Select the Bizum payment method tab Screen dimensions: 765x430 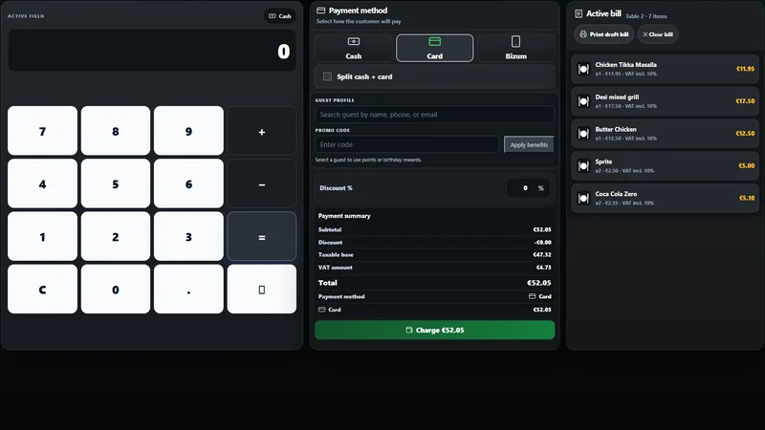515,48
